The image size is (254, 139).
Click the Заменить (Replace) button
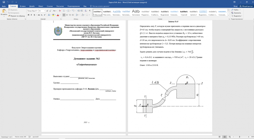[236, 13]
